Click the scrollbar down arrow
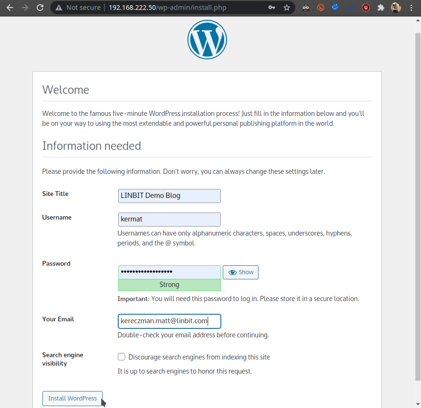The width and height of the screenshot is (421, 408). click(x=418, y=404)
